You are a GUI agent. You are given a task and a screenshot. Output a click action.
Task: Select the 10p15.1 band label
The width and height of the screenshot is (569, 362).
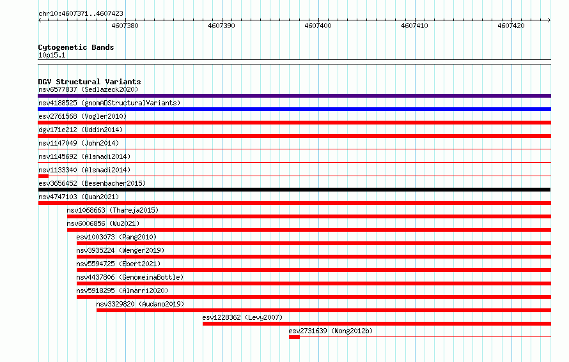click(52, 55)
